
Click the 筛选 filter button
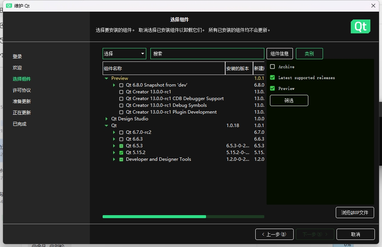[x=289, y=100]
